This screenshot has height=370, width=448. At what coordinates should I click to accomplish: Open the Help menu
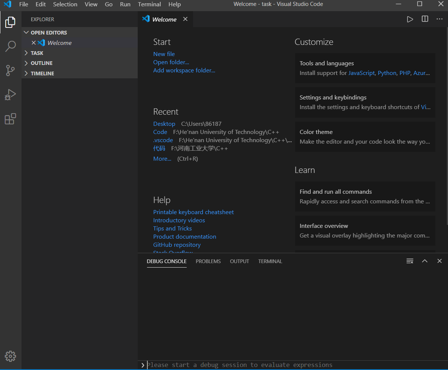[174, 4]
